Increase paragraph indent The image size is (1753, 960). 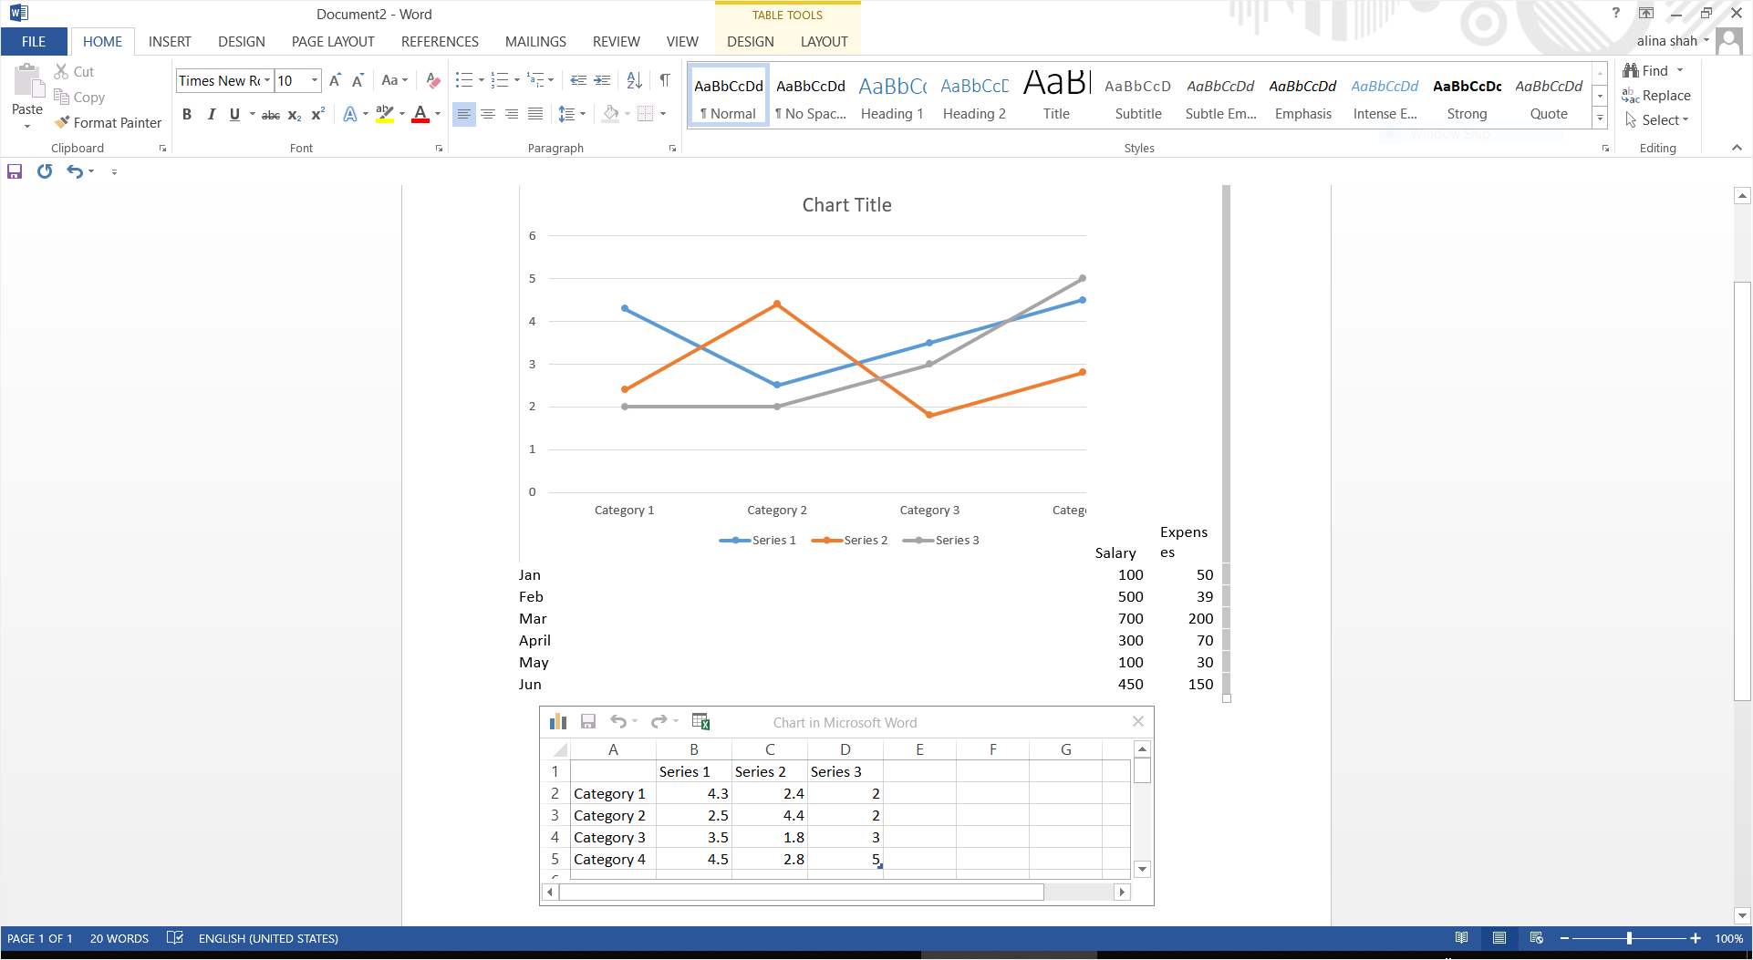point(602,80)
